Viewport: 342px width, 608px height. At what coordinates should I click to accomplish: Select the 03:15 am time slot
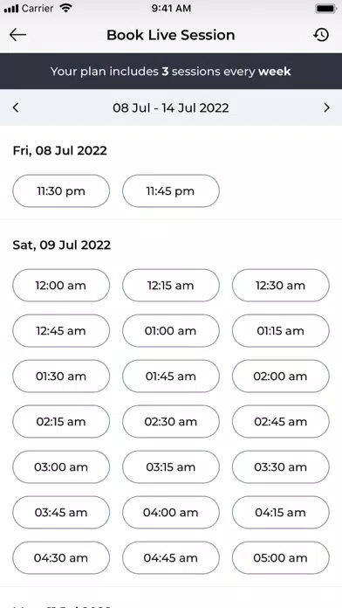(171, 466)
